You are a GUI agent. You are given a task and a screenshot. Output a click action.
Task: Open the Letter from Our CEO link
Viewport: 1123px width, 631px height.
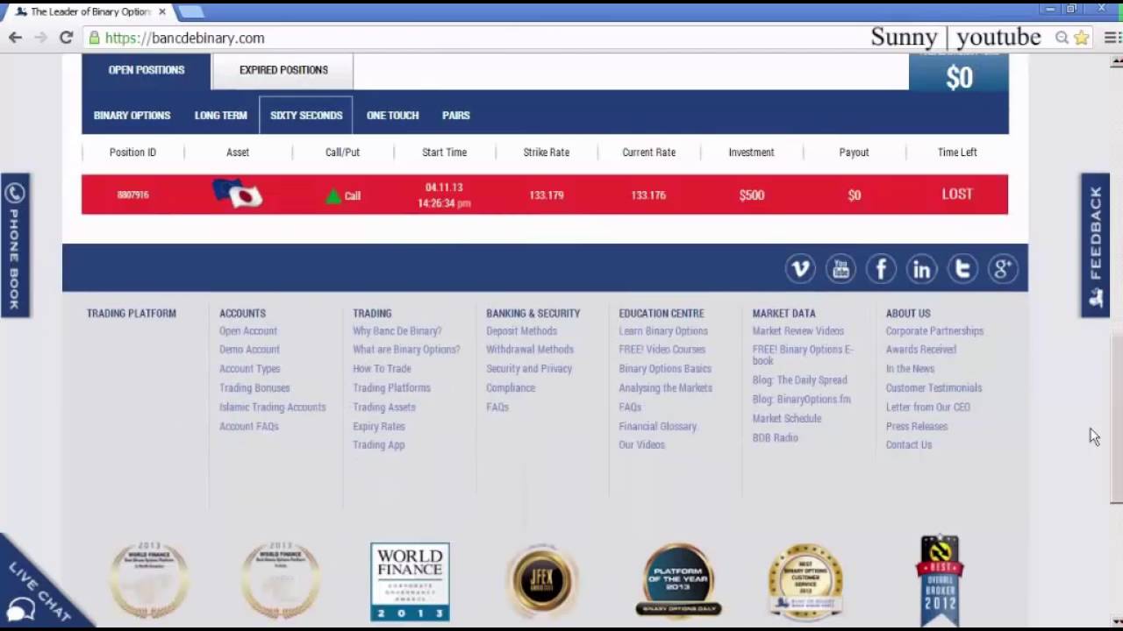coord(928,407)
